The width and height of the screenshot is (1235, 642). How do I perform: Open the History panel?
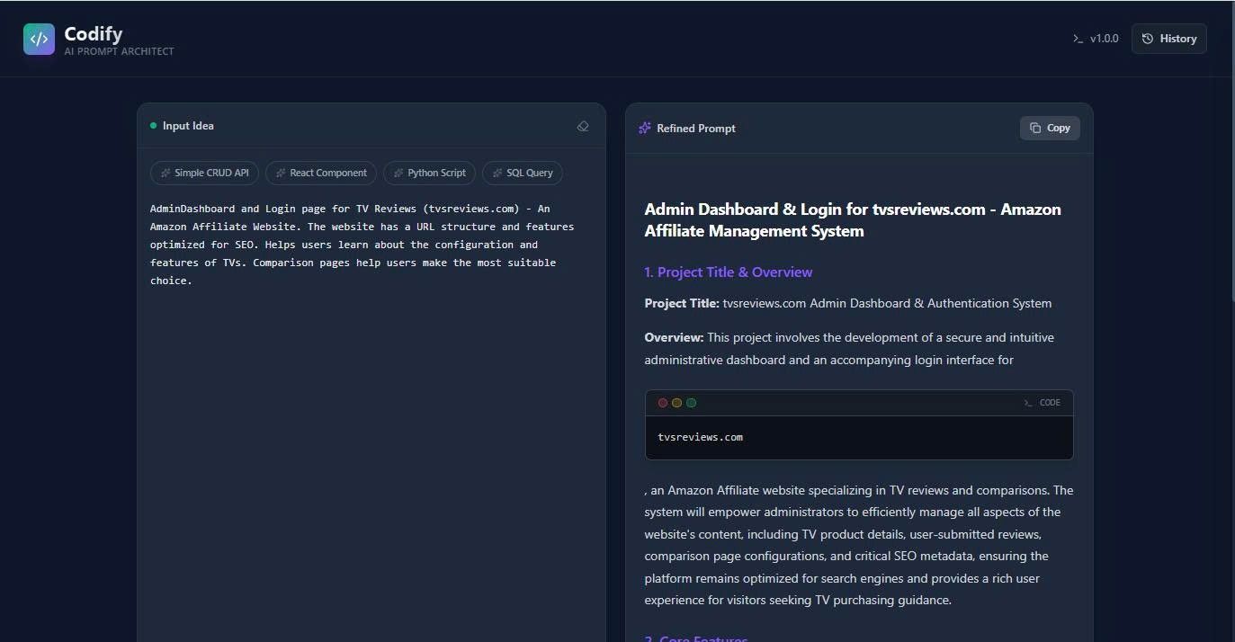(x=1168, y=39)
